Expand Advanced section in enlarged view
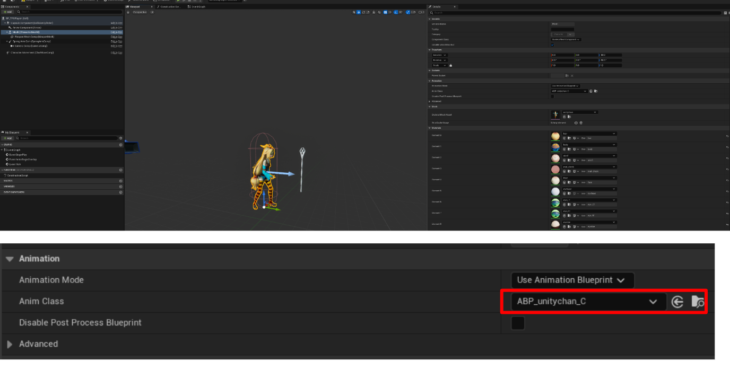This screenshot has height=371, width=730. point(10,344)
